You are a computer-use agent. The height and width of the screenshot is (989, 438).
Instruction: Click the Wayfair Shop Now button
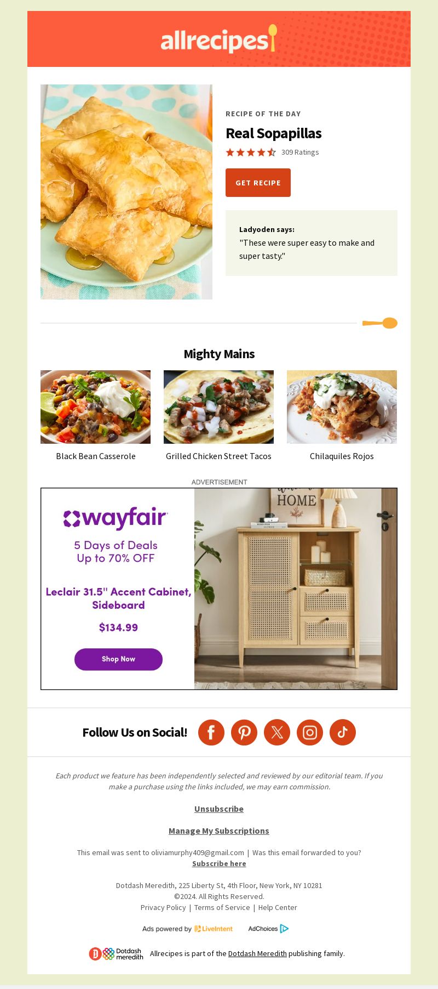[x=118, y=659]
